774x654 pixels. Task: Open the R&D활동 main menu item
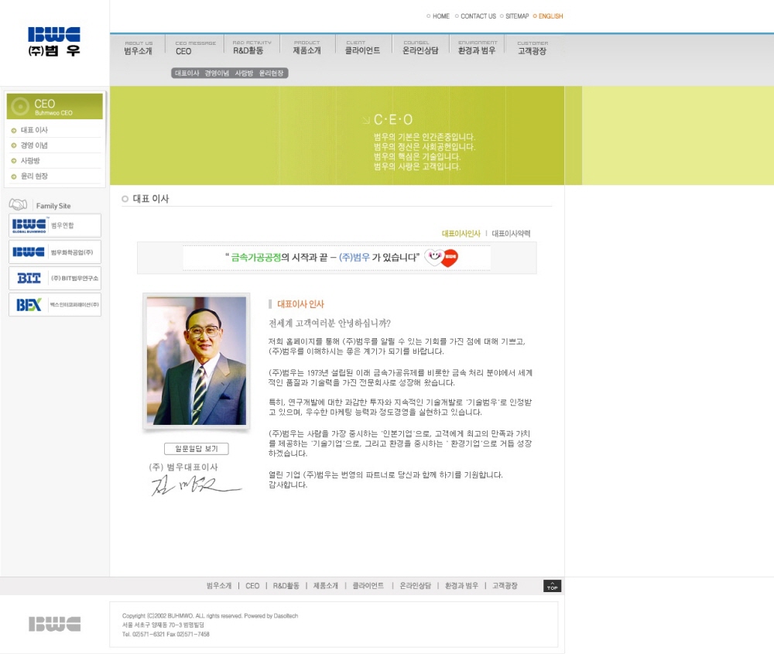tap(248, 48)
